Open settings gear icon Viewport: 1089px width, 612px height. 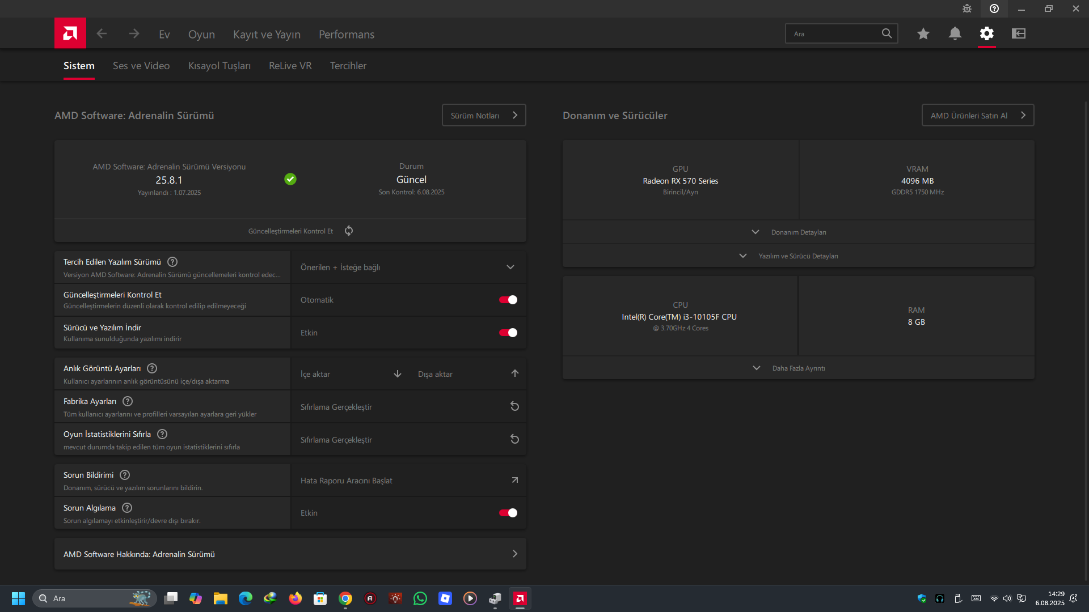(x=987, y=33)
